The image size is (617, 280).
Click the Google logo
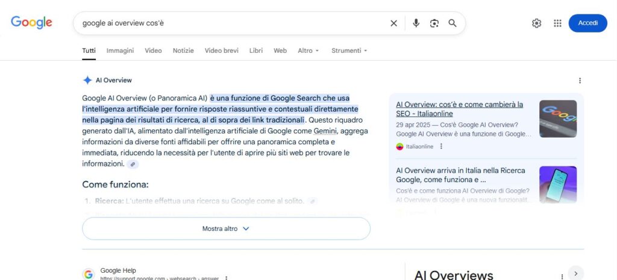[x=31, y=23]
